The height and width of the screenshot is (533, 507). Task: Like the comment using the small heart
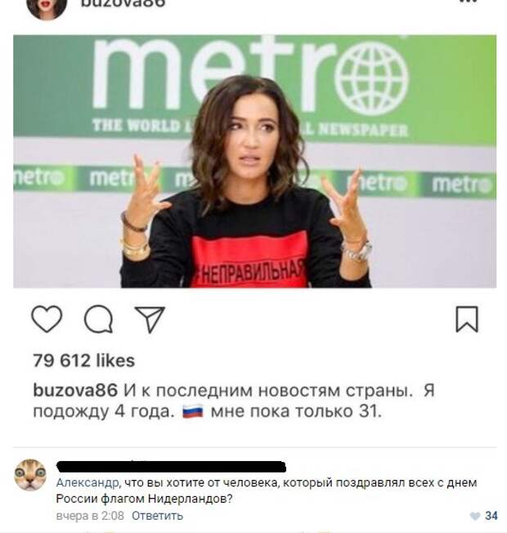[474, 516]
